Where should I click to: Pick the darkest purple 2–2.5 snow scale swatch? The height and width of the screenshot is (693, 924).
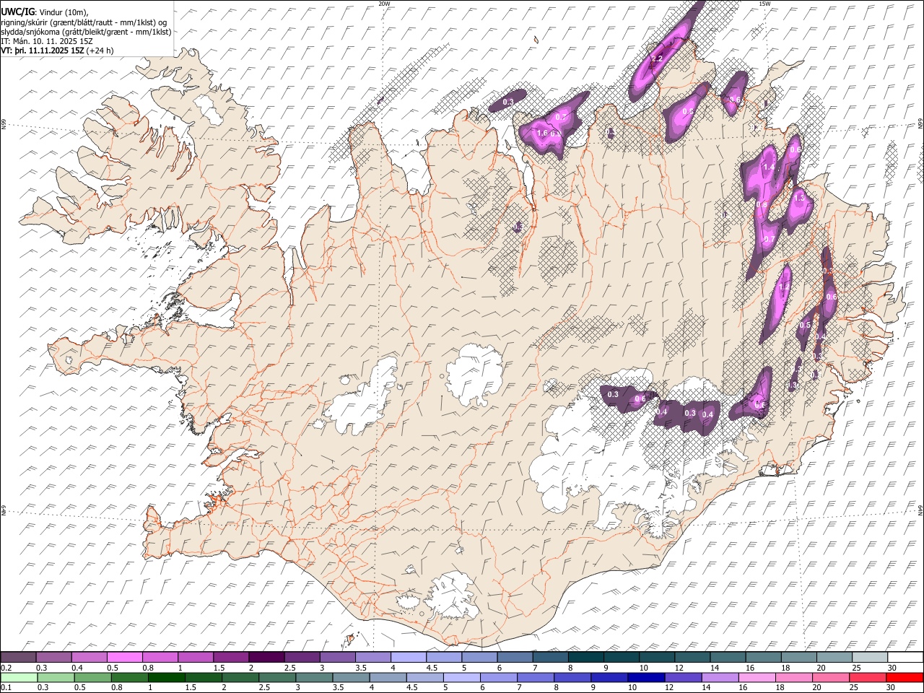click(266, 657)
